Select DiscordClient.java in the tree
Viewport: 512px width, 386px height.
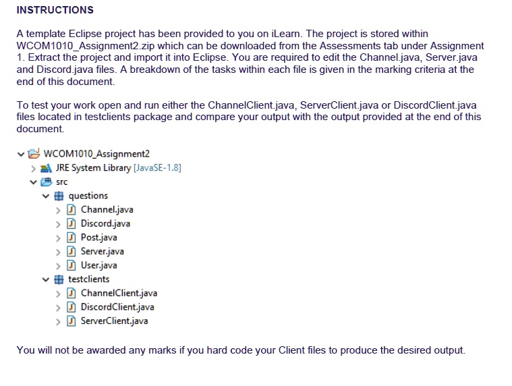click(117, 307)
